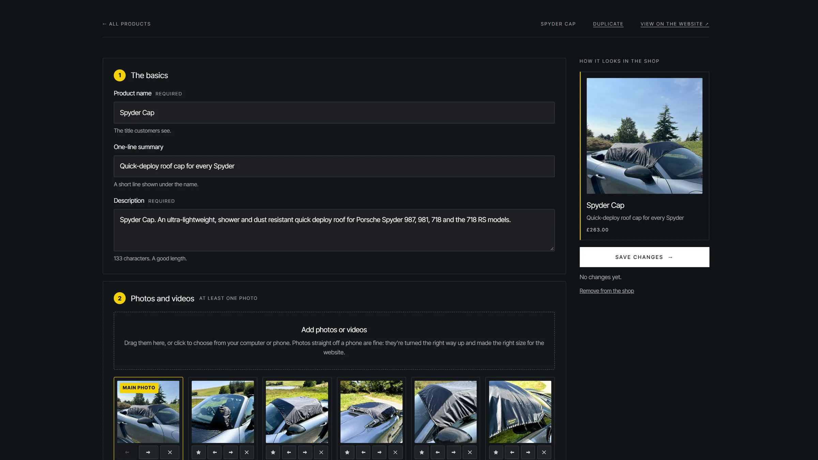Screen dimensions: 818x460
Task: Star the fourth photo as main
Action: (347, 452)
